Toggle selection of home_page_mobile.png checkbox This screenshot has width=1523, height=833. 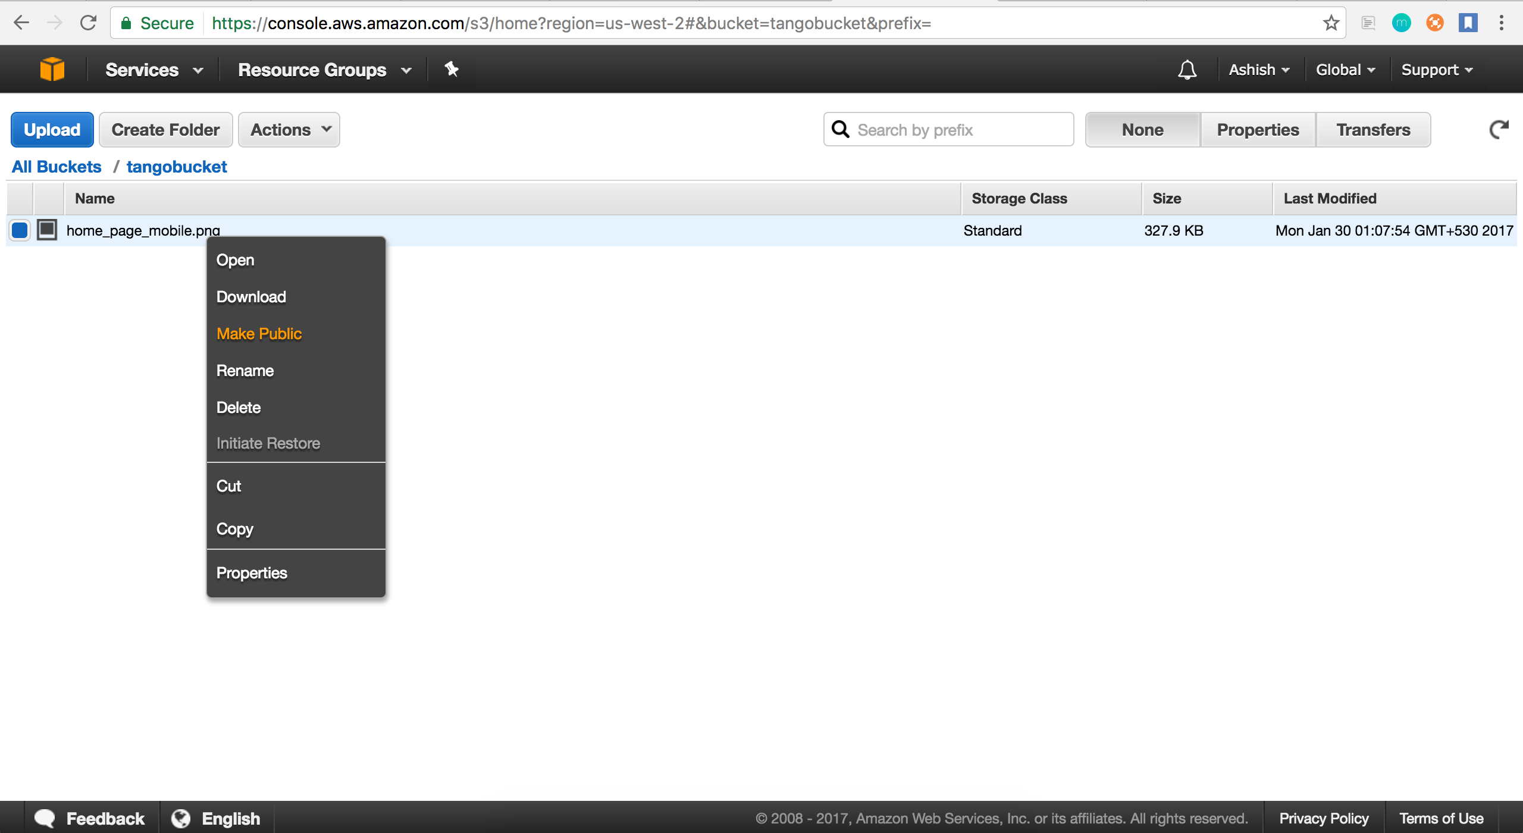pos(20,230)
